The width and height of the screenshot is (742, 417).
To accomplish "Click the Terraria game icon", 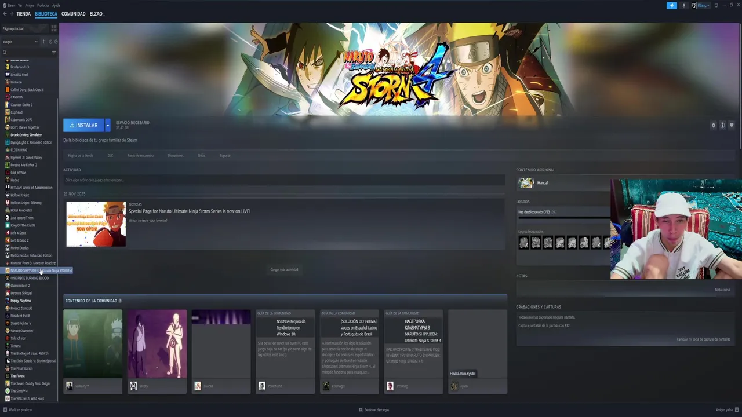I will [8, 346].
